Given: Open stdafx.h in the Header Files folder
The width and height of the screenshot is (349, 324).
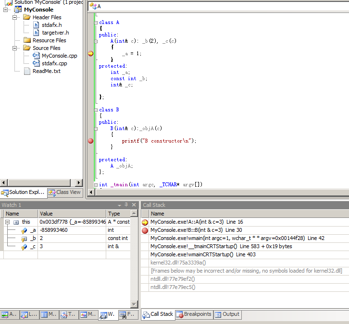Looking at the screenshot, I should (x=51, y=25).
